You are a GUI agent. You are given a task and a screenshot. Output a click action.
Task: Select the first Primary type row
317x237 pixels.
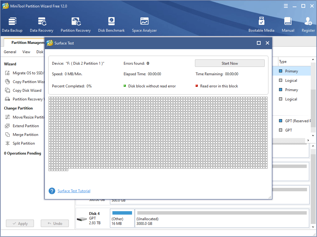pyautogui.click(x=291, y=71)
